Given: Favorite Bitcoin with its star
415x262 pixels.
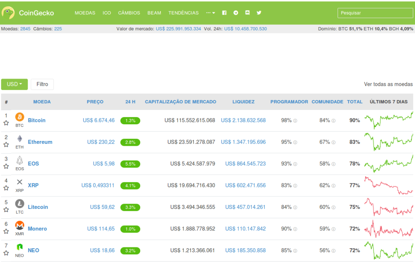Looking at the screenshot, I should (x=6, y=123).
